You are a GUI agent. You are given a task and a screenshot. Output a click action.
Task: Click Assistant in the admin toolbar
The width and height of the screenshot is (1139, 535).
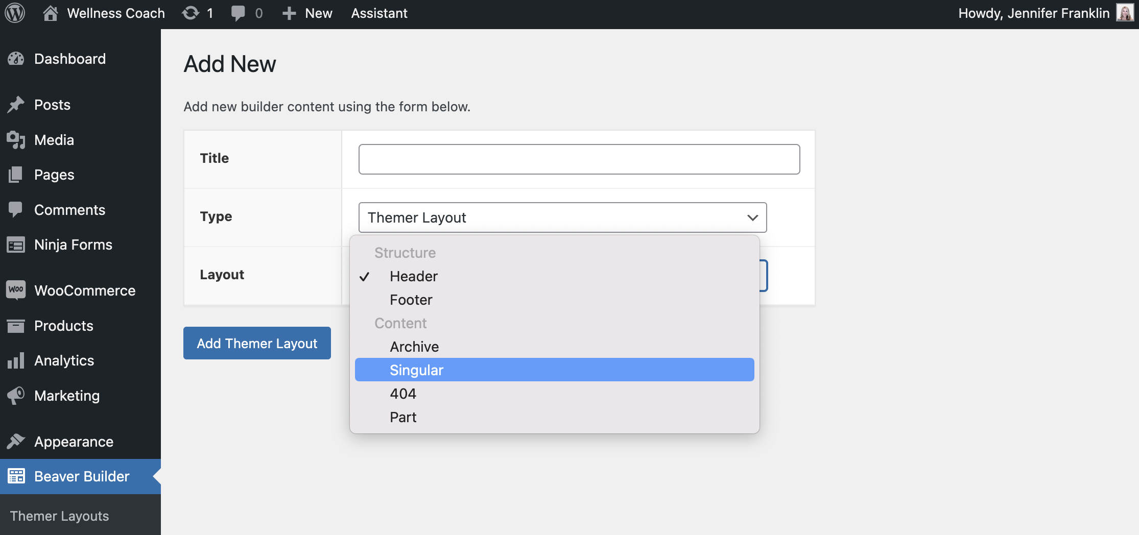379,13
